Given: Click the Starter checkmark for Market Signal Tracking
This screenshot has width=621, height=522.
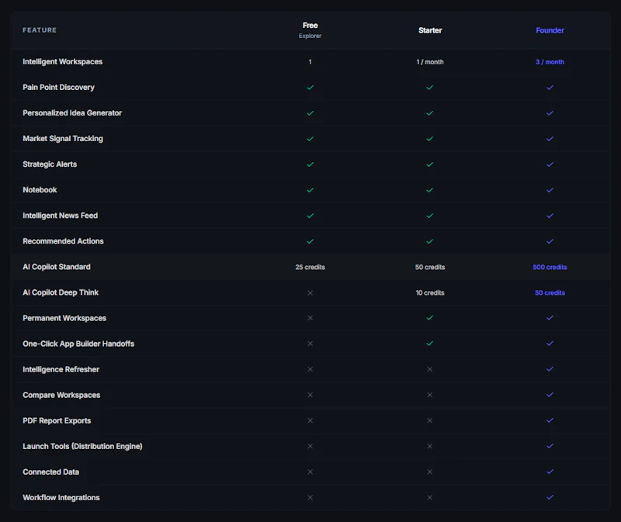Looking at the screenshot, I should click(430, 139).
